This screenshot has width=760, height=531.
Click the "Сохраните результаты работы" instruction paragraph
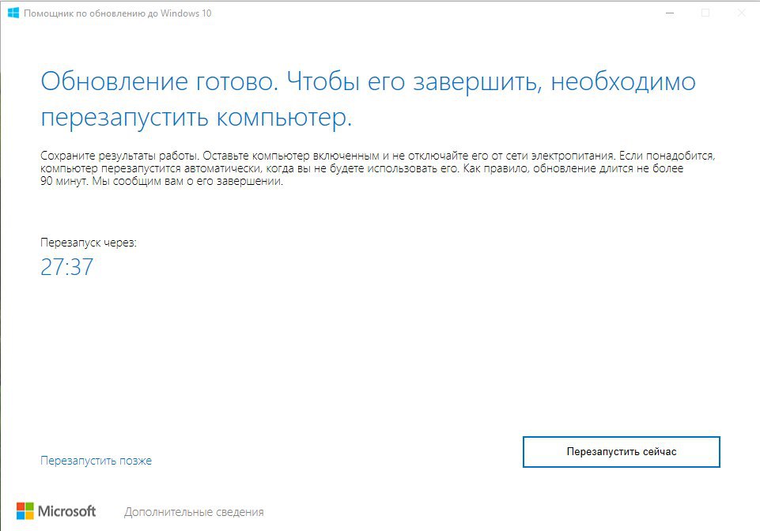coord(378,168)
